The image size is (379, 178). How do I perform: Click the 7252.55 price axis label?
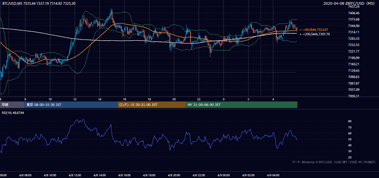point(353,45)
